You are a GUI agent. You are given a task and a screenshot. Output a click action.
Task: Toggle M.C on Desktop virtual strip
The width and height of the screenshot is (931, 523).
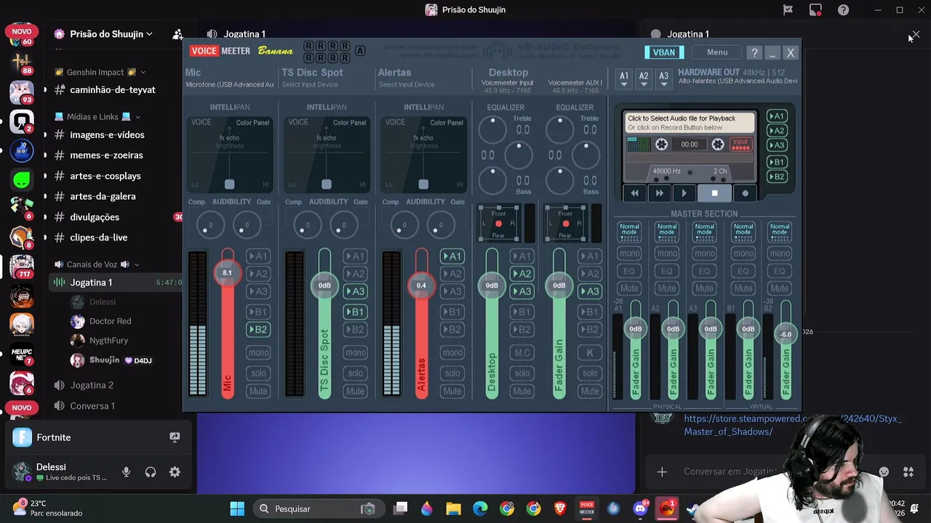click(522, 353)
